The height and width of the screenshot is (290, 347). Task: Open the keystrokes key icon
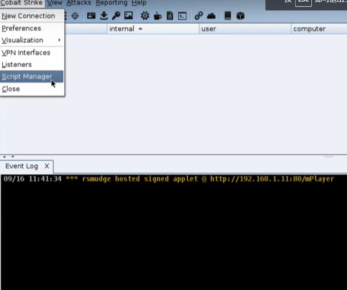[116, 16]
